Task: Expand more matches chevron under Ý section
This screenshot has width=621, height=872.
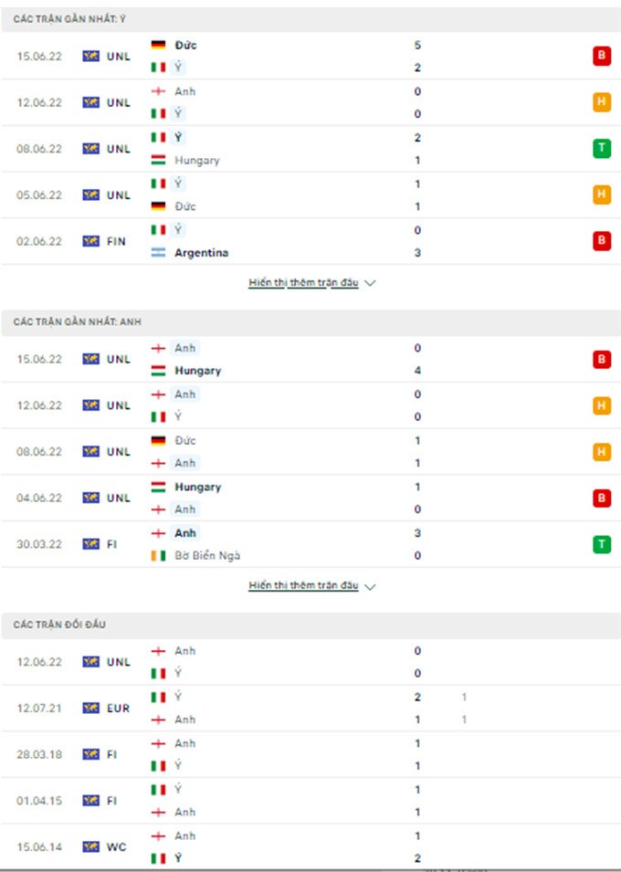Action: click(370, 284)
